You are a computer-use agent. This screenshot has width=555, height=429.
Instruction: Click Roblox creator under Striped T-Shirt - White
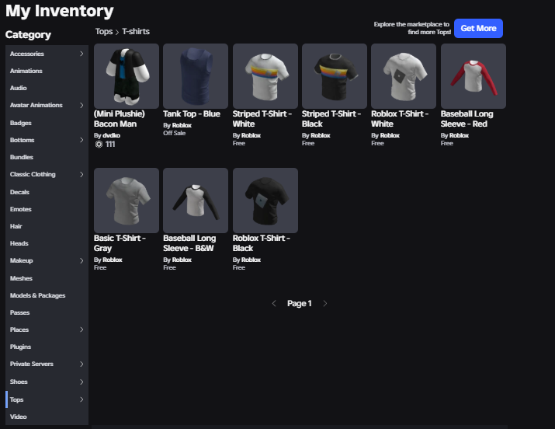[x=251, y=135]
